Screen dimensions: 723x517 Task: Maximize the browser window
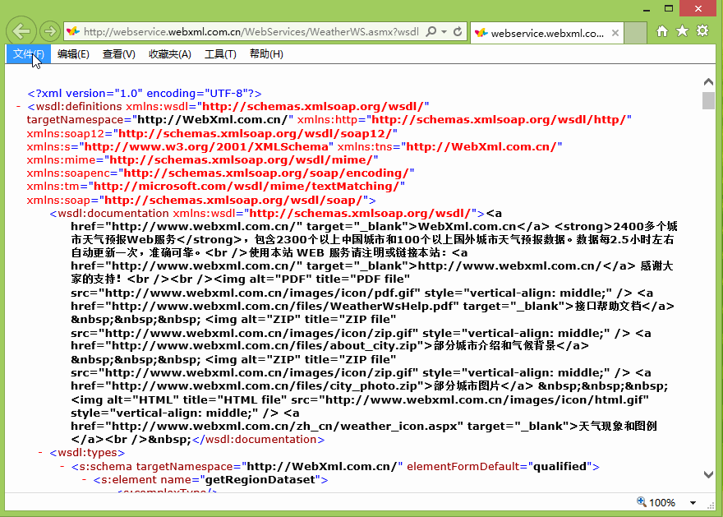coord(669,9)
